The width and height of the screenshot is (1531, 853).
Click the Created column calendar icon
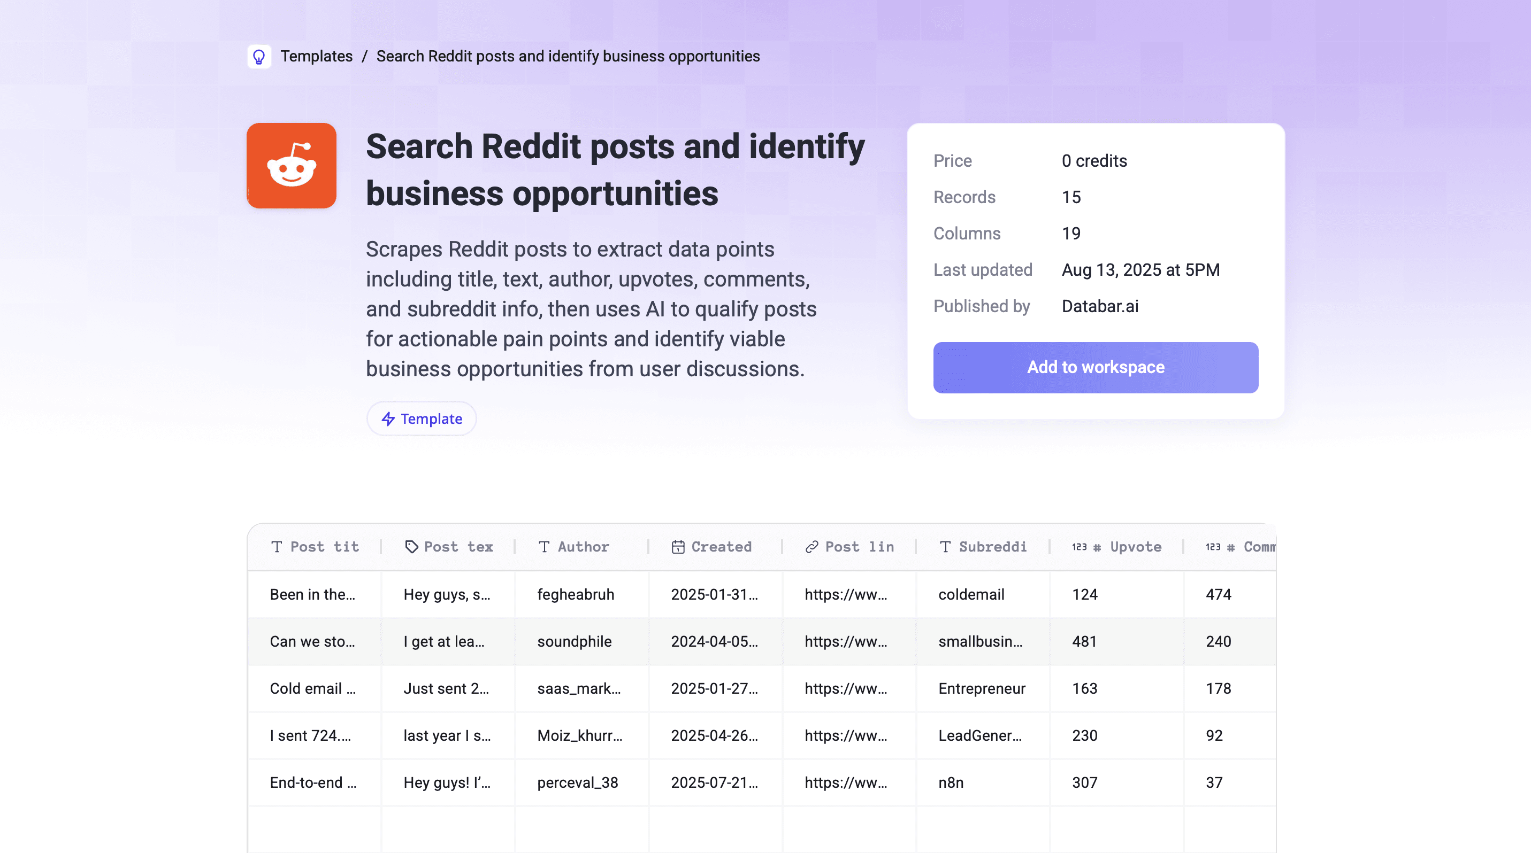[678, 547]
